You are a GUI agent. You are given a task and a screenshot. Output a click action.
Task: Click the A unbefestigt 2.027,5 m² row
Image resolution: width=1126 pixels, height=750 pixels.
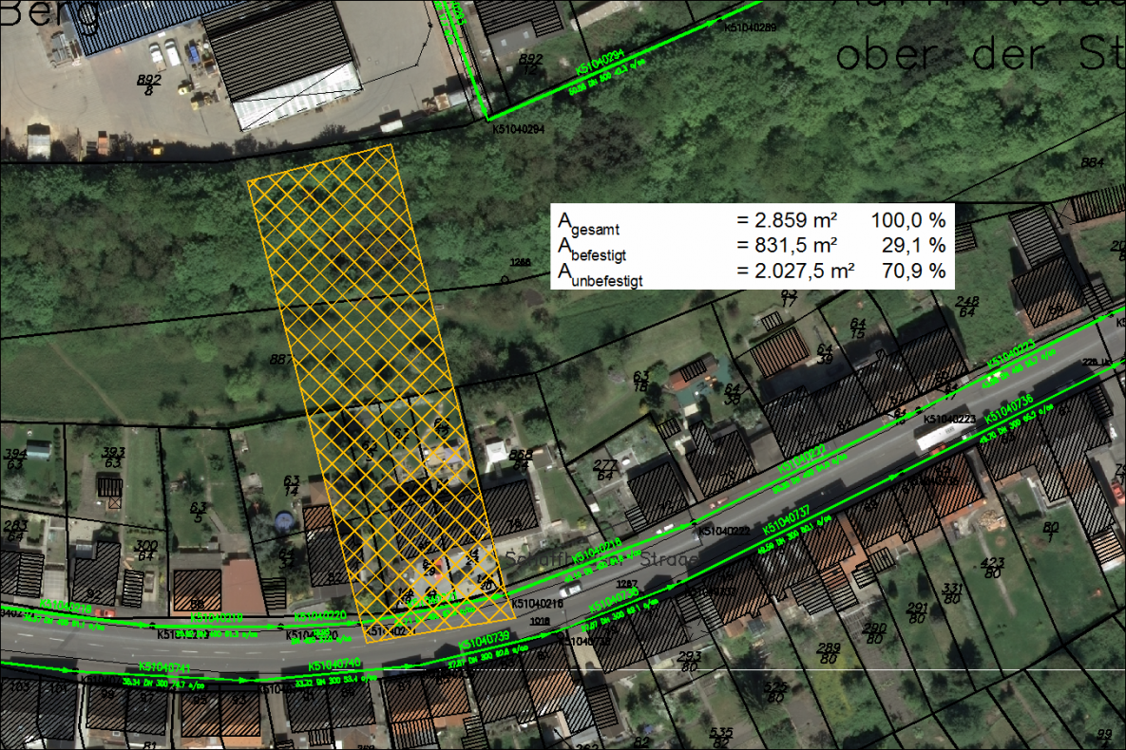[x=751, y=272]
